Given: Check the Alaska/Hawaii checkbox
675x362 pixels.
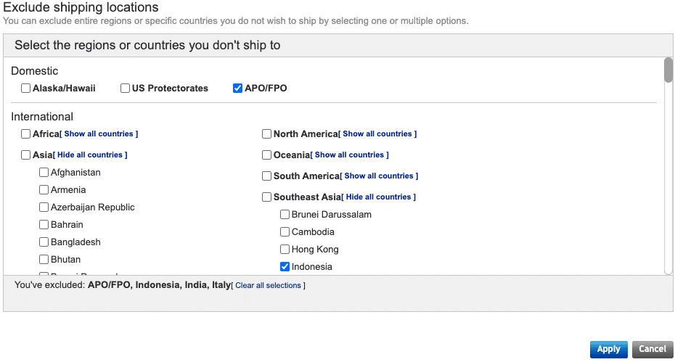Looking at the screenshot, I should [x=26, y=89].
